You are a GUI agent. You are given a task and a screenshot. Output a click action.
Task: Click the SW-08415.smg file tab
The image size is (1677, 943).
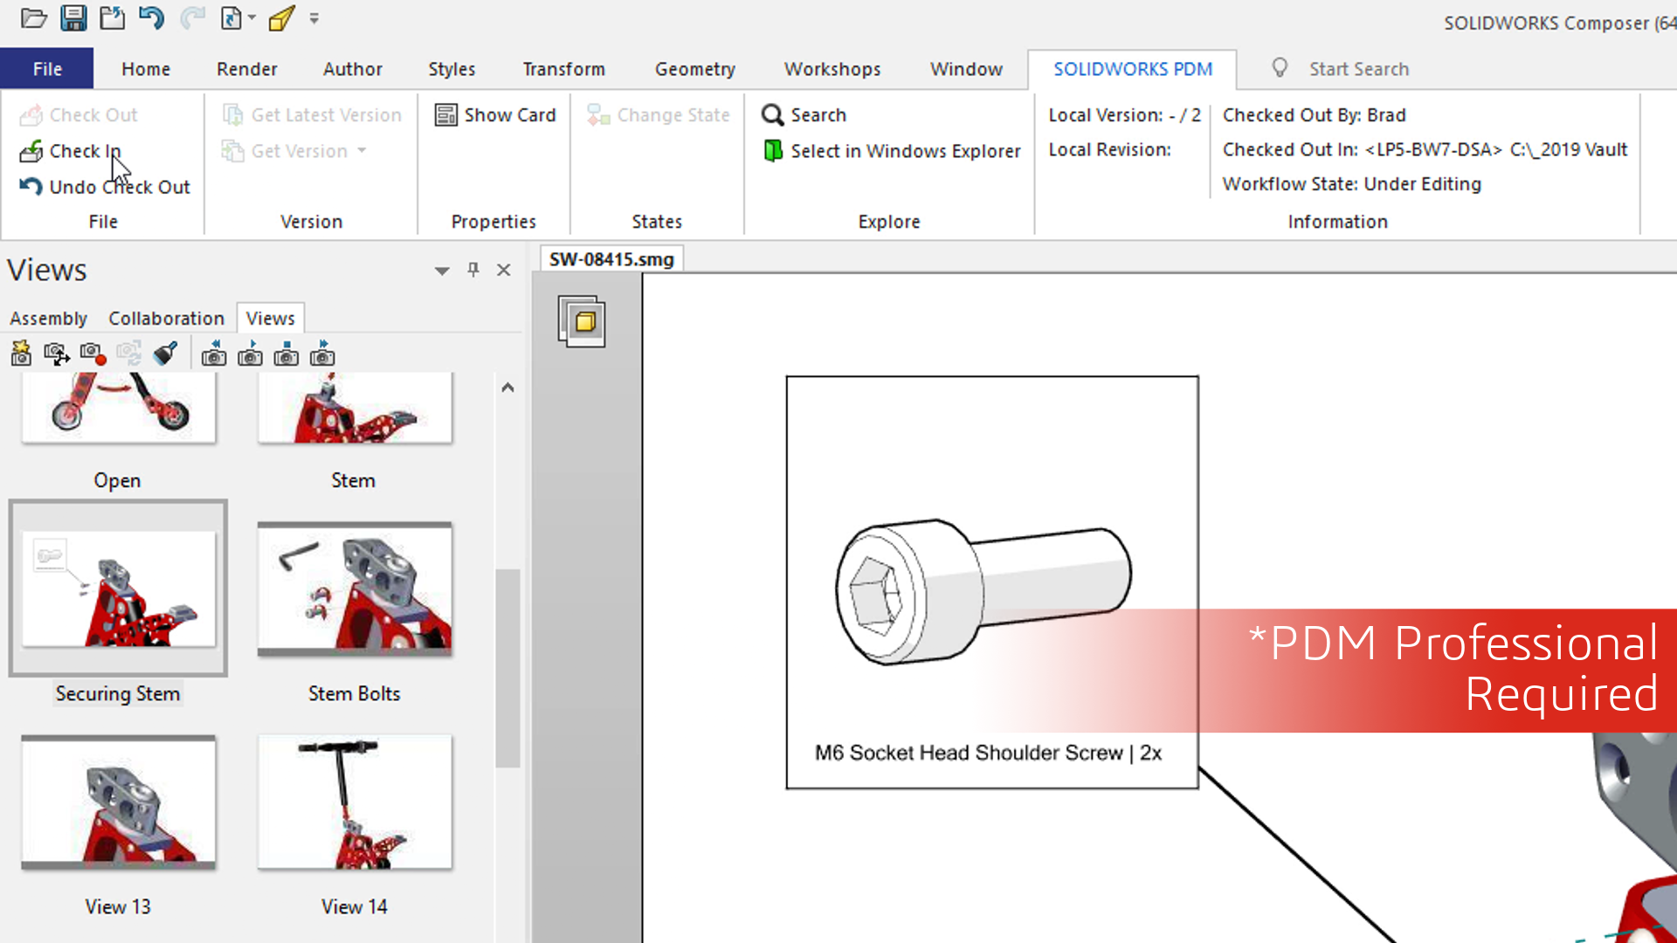tap(611, 258)
